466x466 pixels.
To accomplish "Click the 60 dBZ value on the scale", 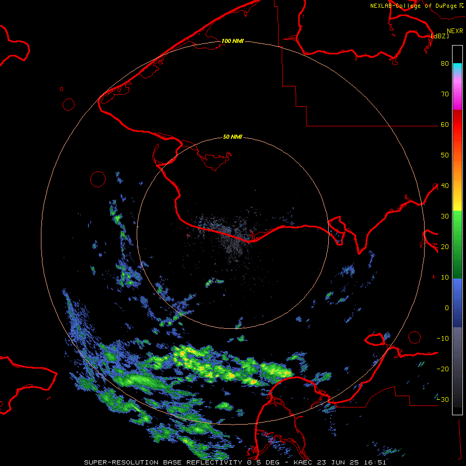I will click(x=445, y=124).
